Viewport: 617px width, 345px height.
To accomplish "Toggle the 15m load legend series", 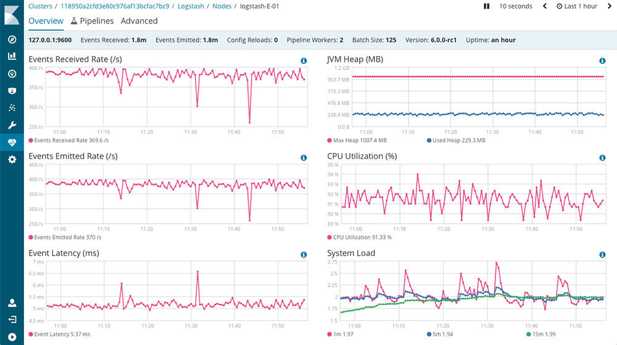I will [541, 335].
